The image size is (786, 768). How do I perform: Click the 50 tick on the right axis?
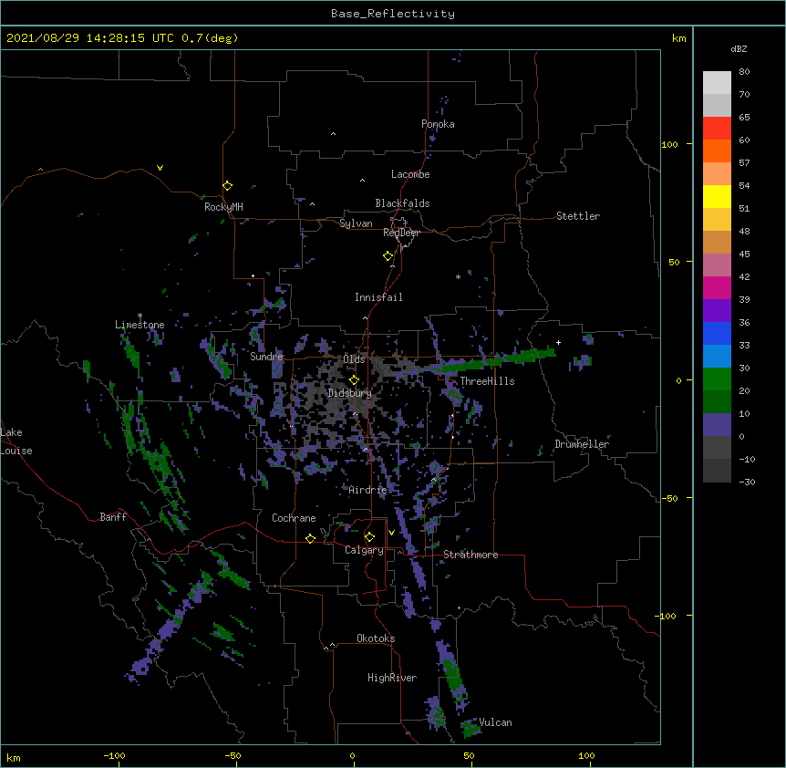tap(674, 262)
